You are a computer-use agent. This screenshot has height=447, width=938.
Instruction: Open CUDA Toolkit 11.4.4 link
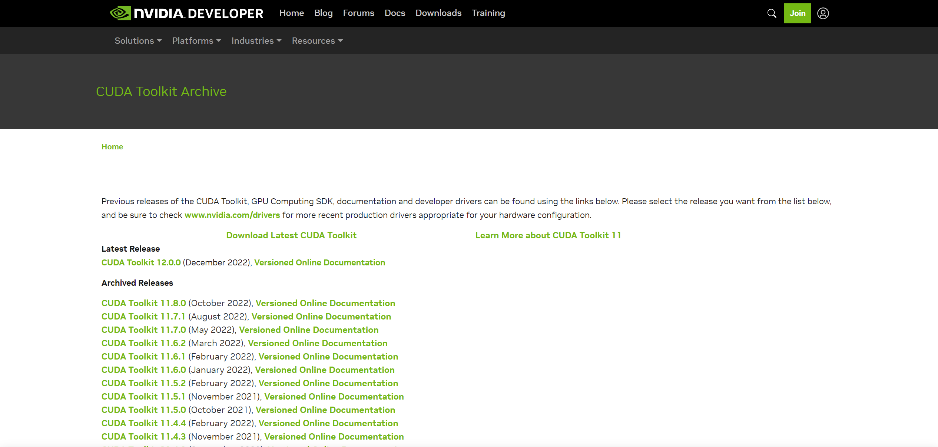(144, 423)
